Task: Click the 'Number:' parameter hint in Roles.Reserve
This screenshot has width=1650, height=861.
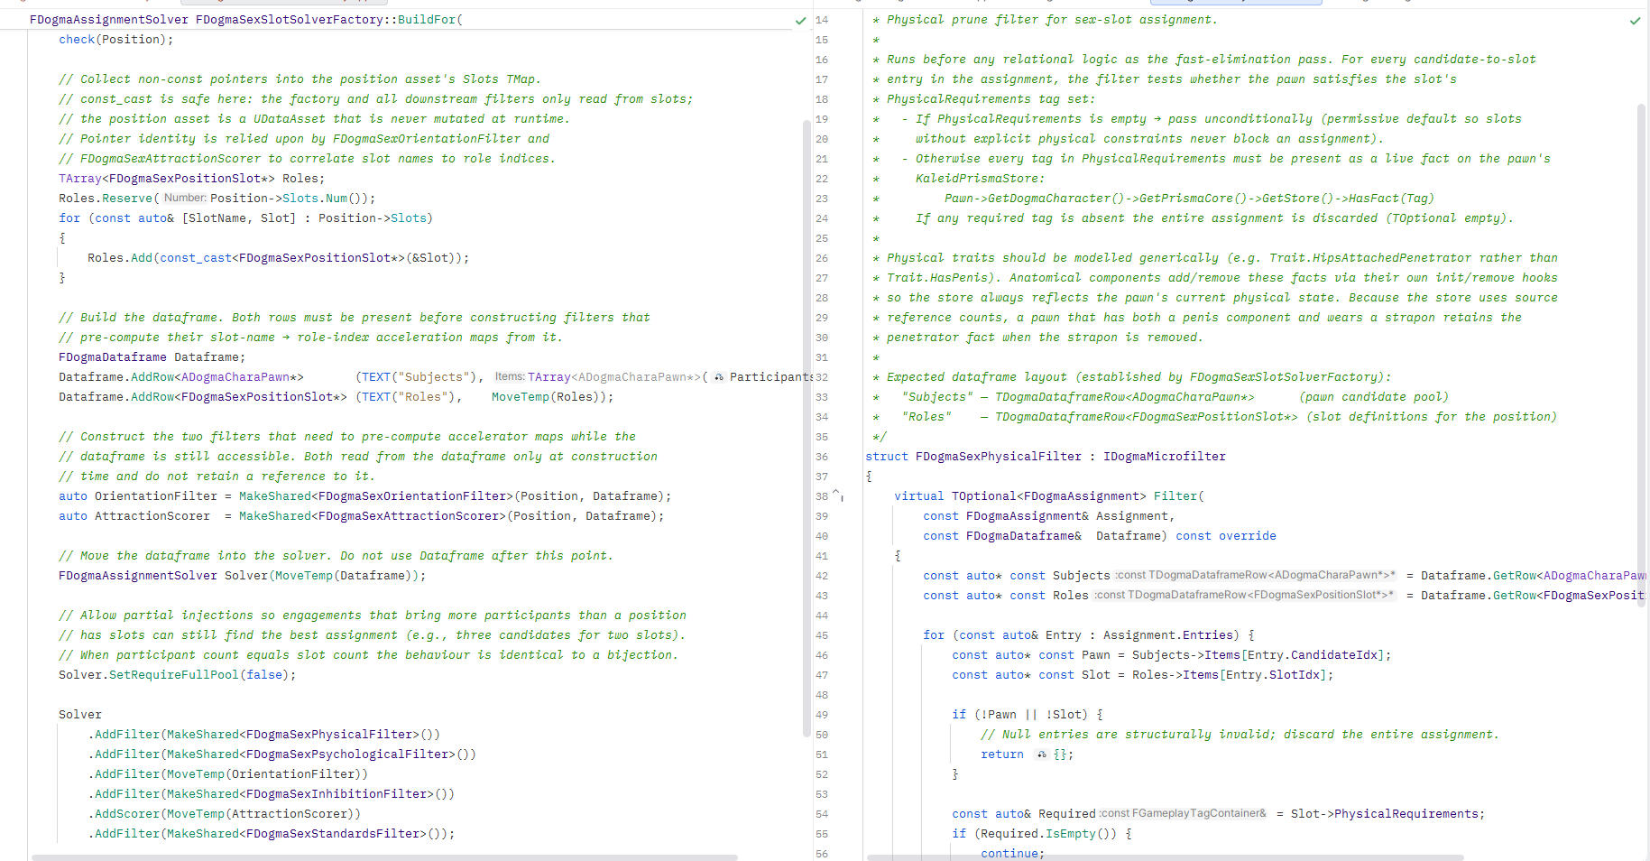Action: [x=185, y=198]
